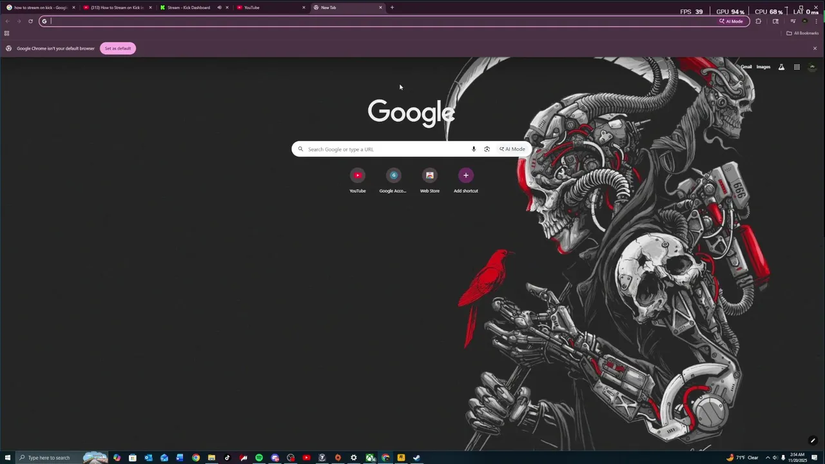Open the Google Account shortcut tile
This screenshot has width=825, height=464.
(393, 180)
